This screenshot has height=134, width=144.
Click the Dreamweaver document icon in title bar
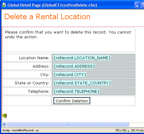pyautogui.click(x=4, y=5)
